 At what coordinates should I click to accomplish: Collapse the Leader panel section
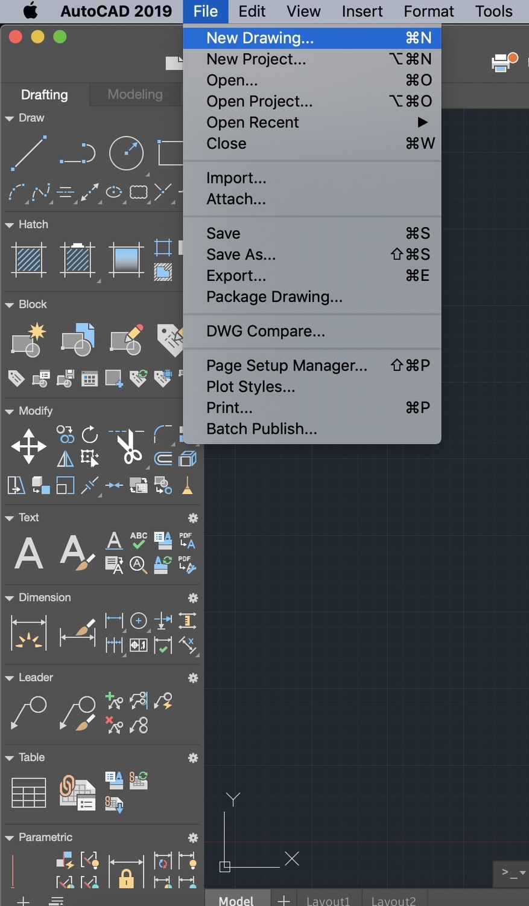(9, 678)
